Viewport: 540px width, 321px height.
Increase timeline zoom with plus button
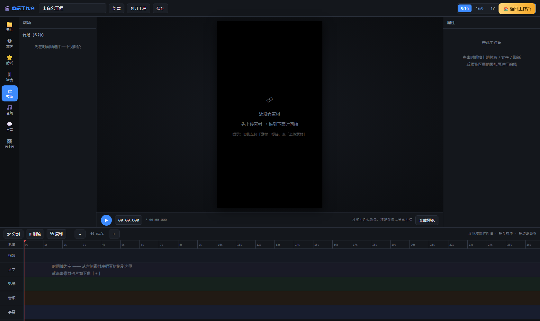114,234
